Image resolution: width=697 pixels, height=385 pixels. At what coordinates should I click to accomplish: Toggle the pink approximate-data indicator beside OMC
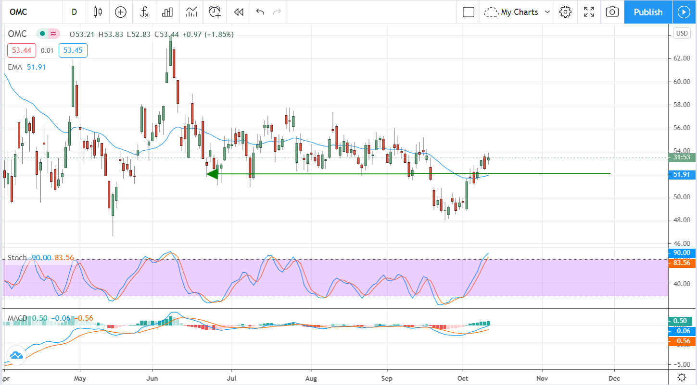point(53,34)
